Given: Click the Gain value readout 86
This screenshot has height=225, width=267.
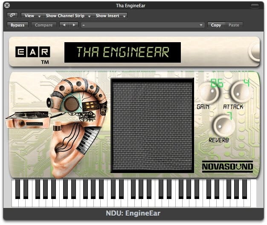Looking at the screenshot, I should [x=217, y=83].
